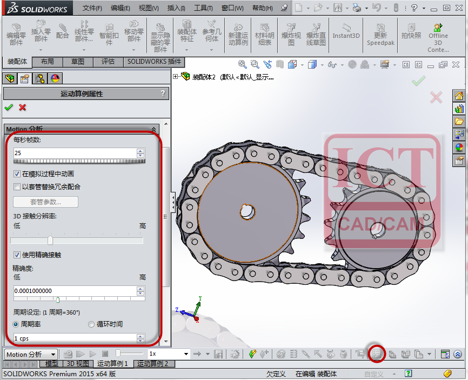Open the Motion 分析 study type dropdown
The width and height of the screenshot is (468, 380).
pos(31,355)
